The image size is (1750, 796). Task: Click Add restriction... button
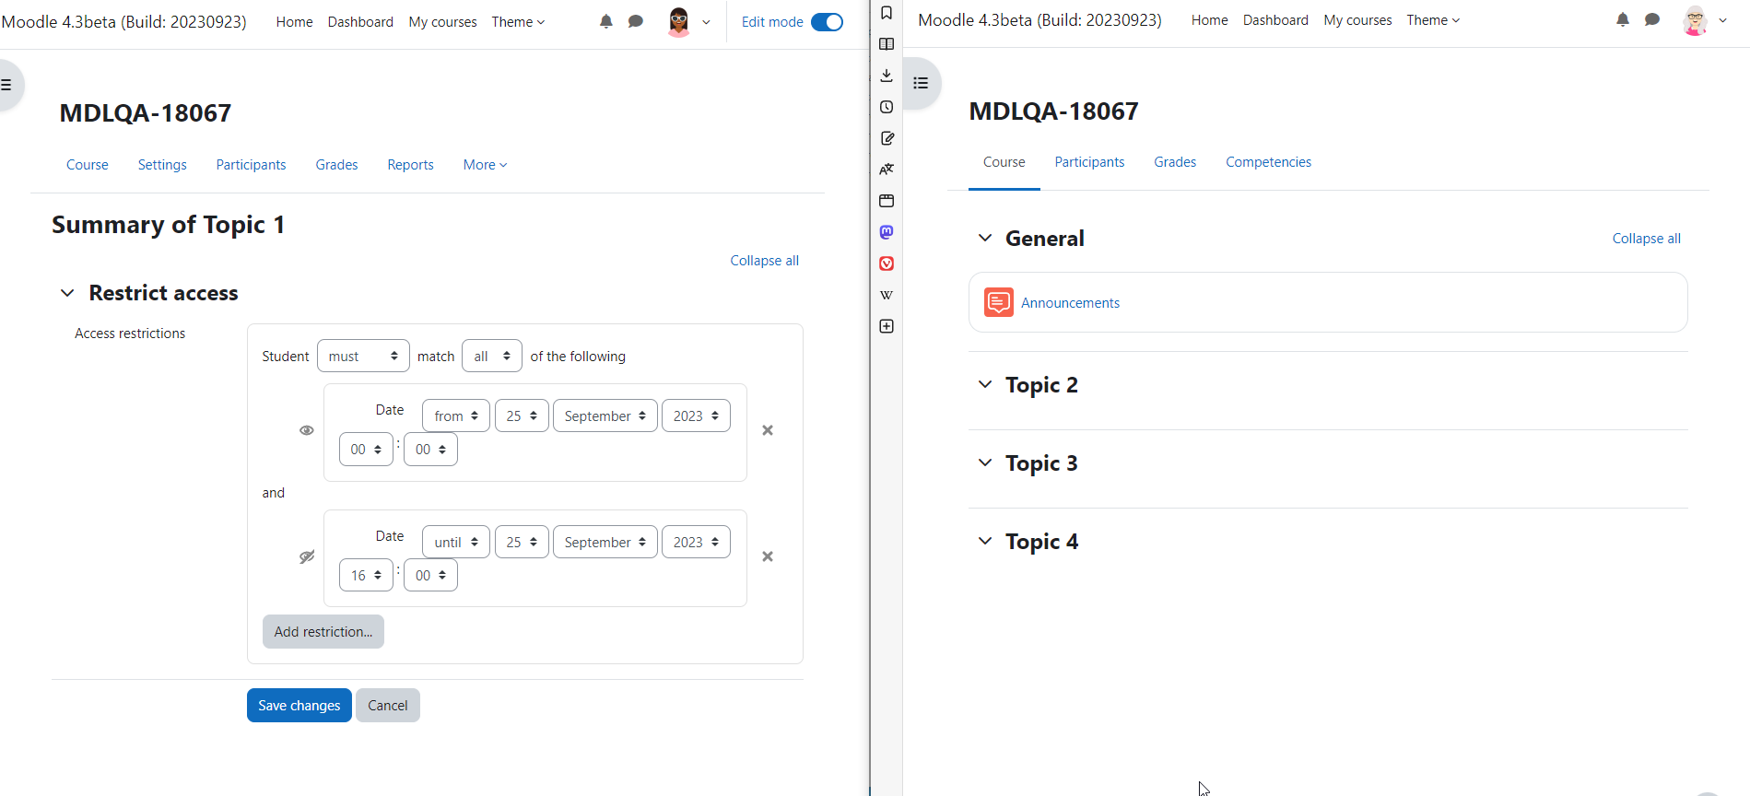[323, 632]
